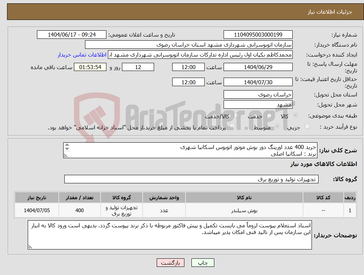The width and height of the screenshot is (364, 275).
Task: Click the چاپ print button
Action: pyautogui.click(x=202, y=262)
